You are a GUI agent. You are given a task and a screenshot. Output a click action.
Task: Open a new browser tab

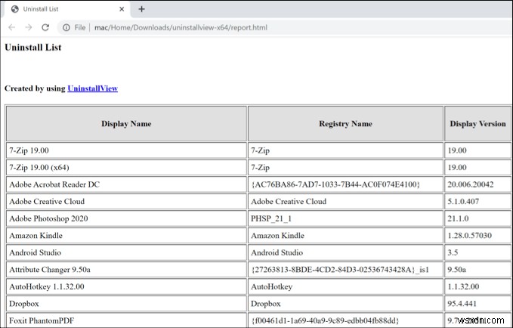tap(141, 9)
